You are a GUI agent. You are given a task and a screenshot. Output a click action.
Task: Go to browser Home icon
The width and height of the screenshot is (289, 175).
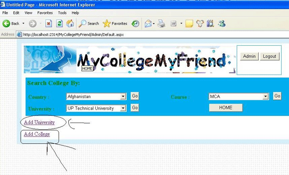coord(70,24)
